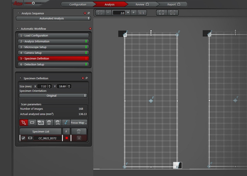Choose the rectangle specimen drawing tool
Screen dimensions: 247x176
click(32, 123)
